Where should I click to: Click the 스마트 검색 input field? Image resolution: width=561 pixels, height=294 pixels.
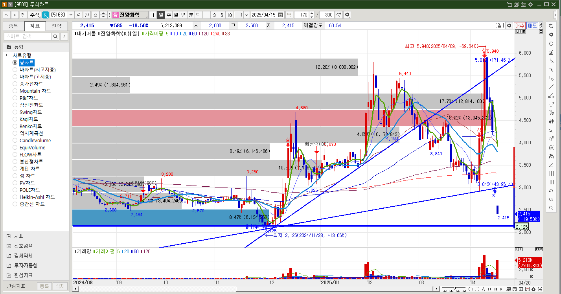tap(28, 36)
